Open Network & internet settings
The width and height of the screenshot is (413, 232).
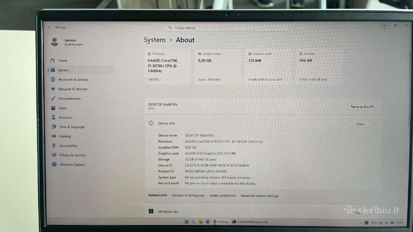click(x=73, y=89)
